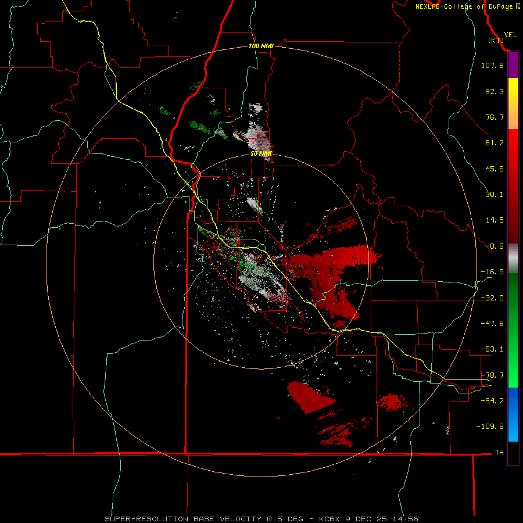Image resolution: width=523 pixels, height=523 pixels.
Task: Click the TH label beside the legend
Action: coord(499,452)
